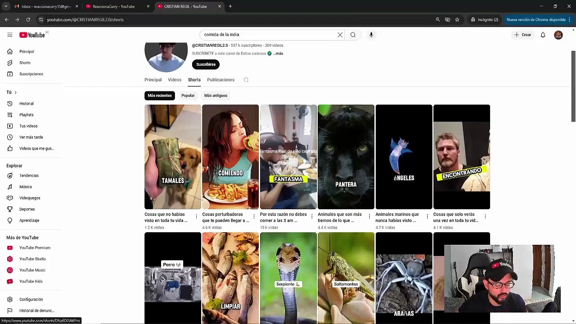
Task: Open short titled Cosas perturbadoras
Action: click(225, 217)
